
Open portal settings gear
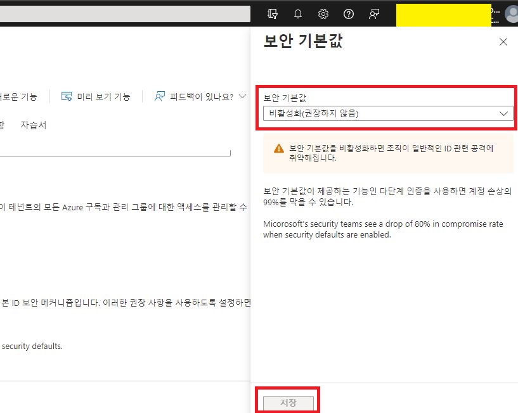323,14
